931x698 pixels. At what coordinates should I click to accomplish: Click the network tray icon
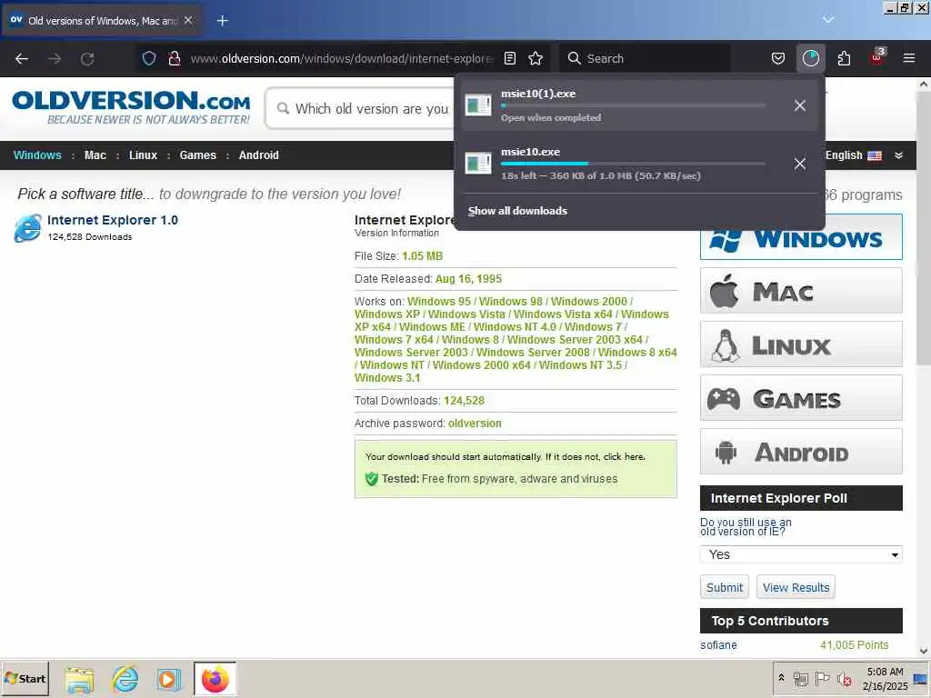point(801,678)
